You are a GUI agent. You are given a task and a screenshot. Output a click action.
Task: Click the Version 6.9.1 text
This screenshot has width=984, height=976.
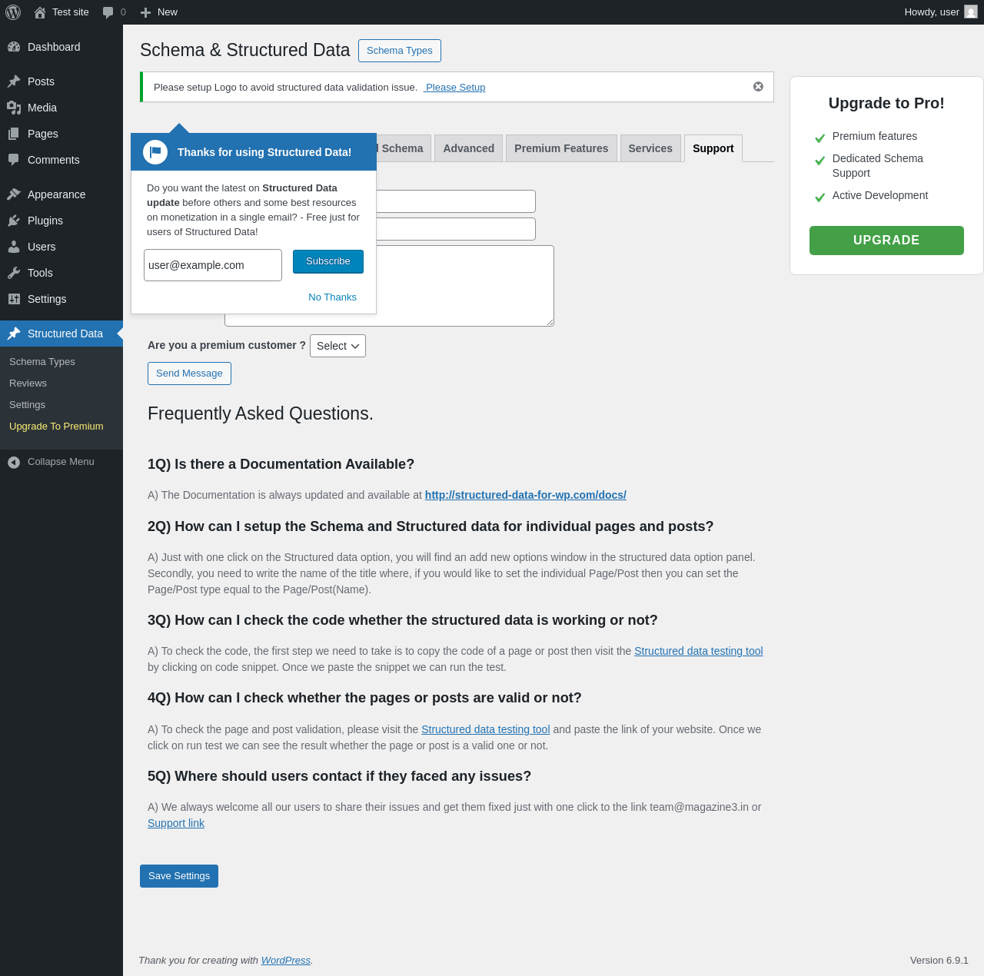coord(939,961)
